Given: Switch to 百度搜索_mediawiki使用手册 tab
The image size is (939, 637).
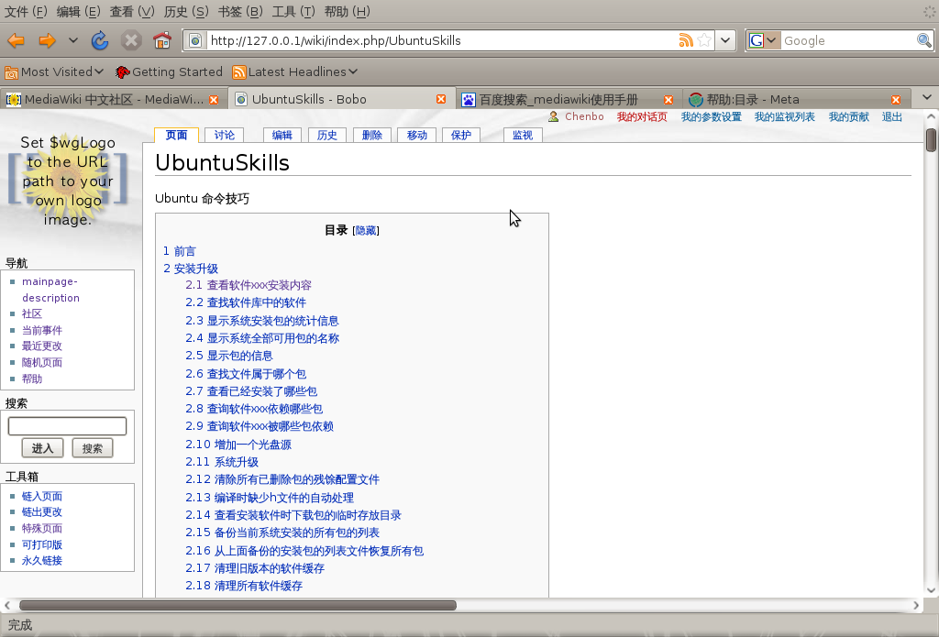Looking at the screenshot, I should (568, 99).
